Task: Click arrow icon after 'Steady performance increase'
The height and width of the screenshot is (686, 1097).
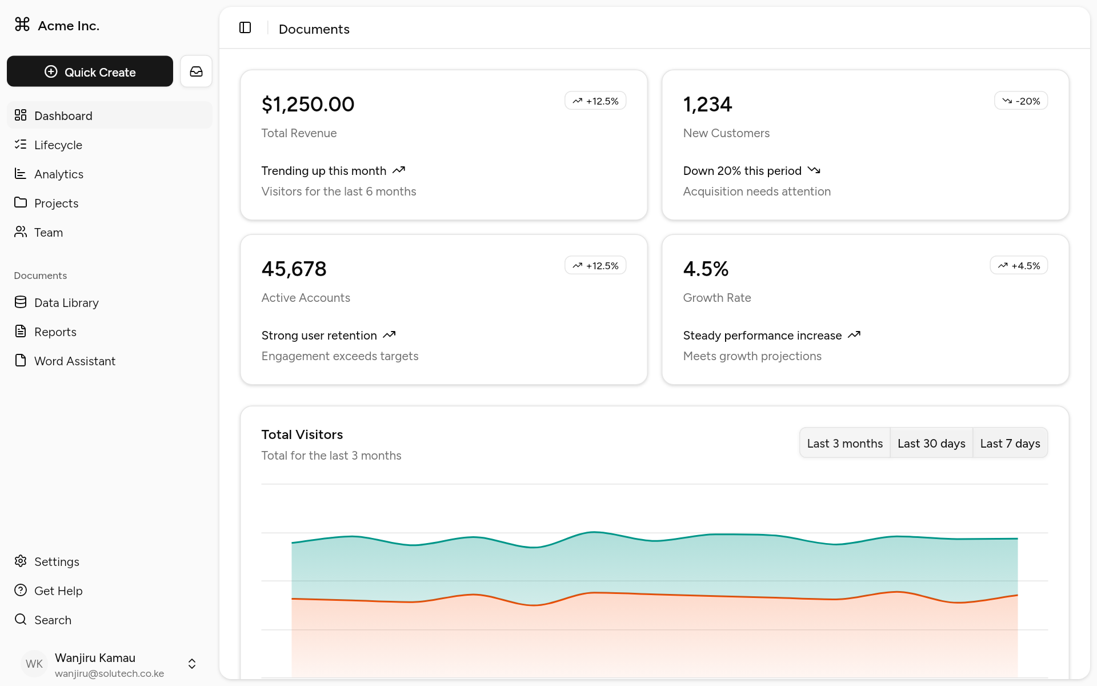Action: pos(854,334)
